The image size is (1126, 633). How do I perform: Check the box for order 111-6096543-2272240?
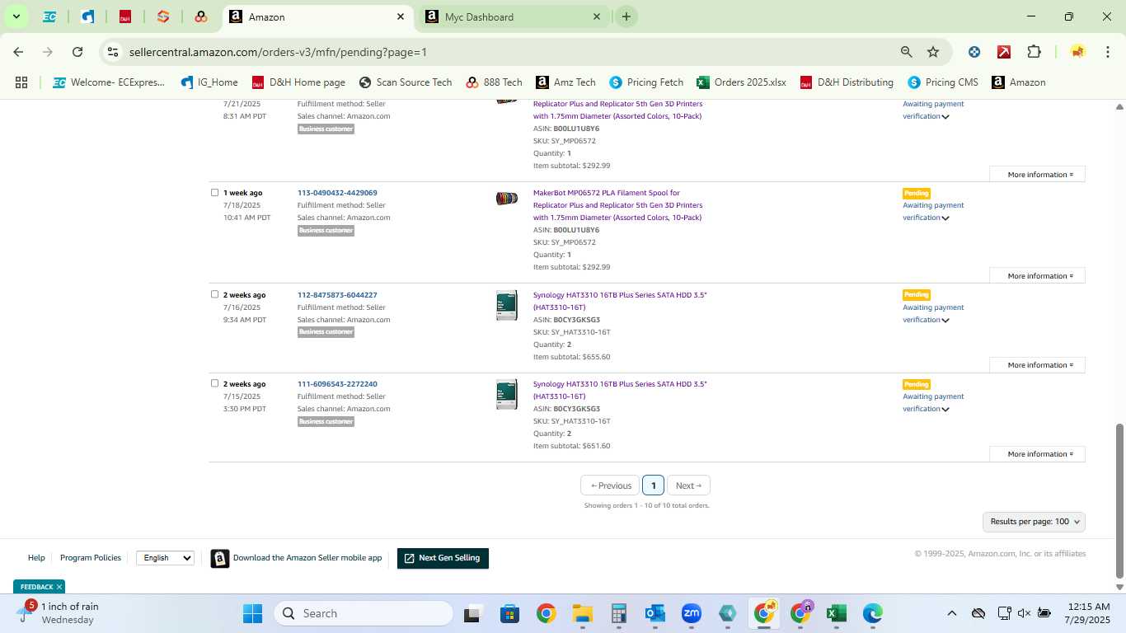(x=214, y=383)
